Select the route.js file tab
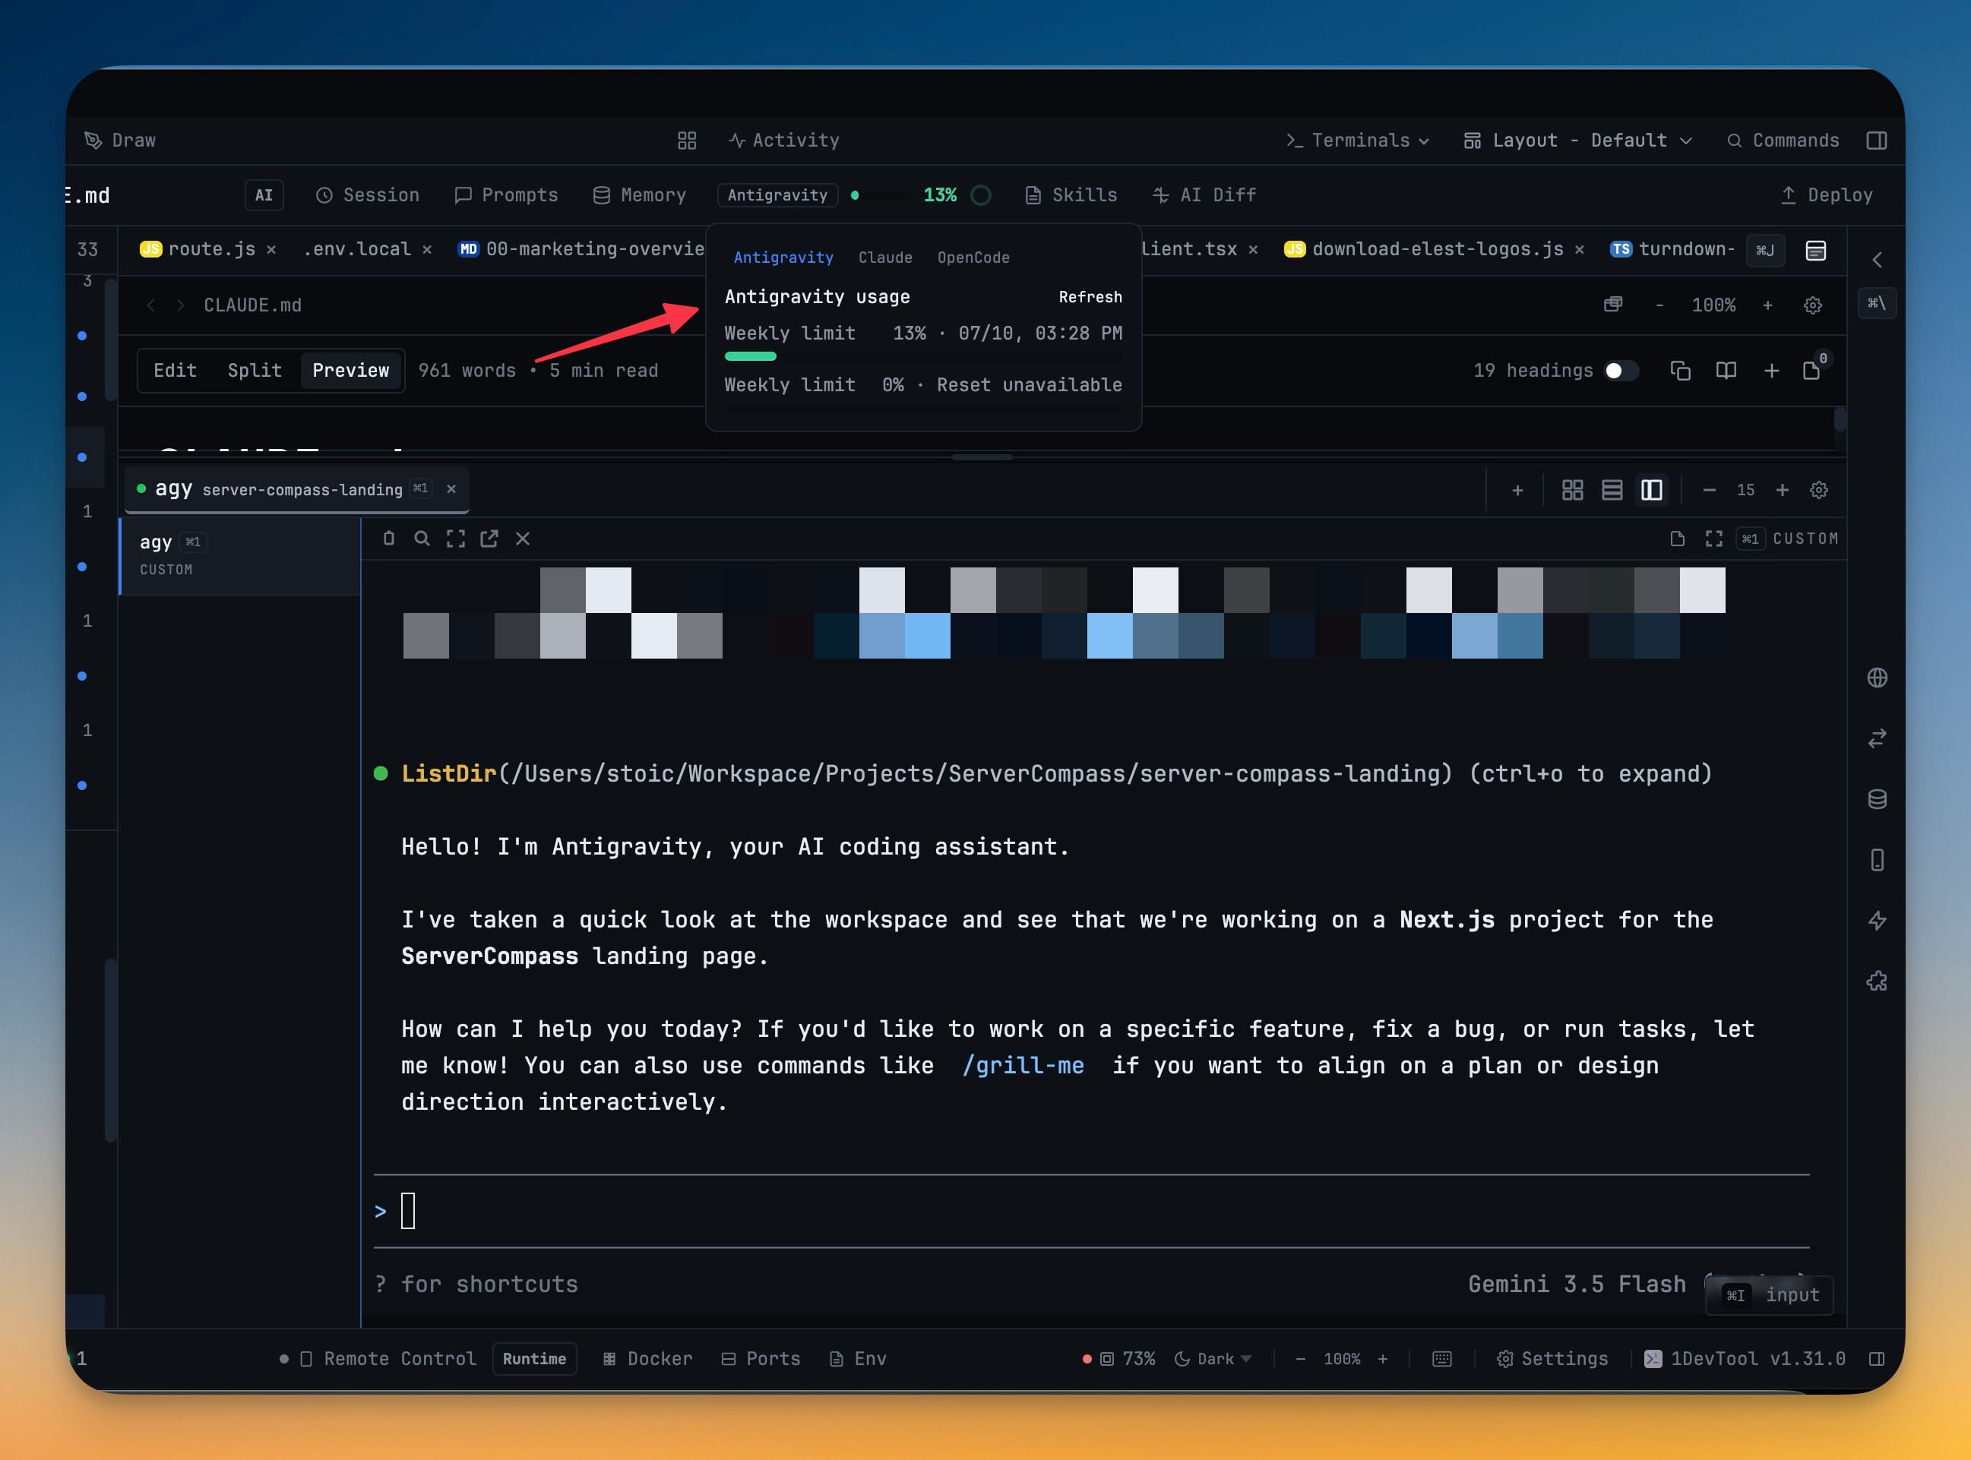 (x=210, y=249)
